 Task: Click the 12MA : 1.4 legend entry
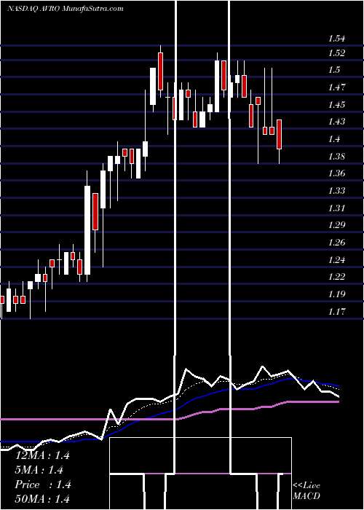coord(42,455)
